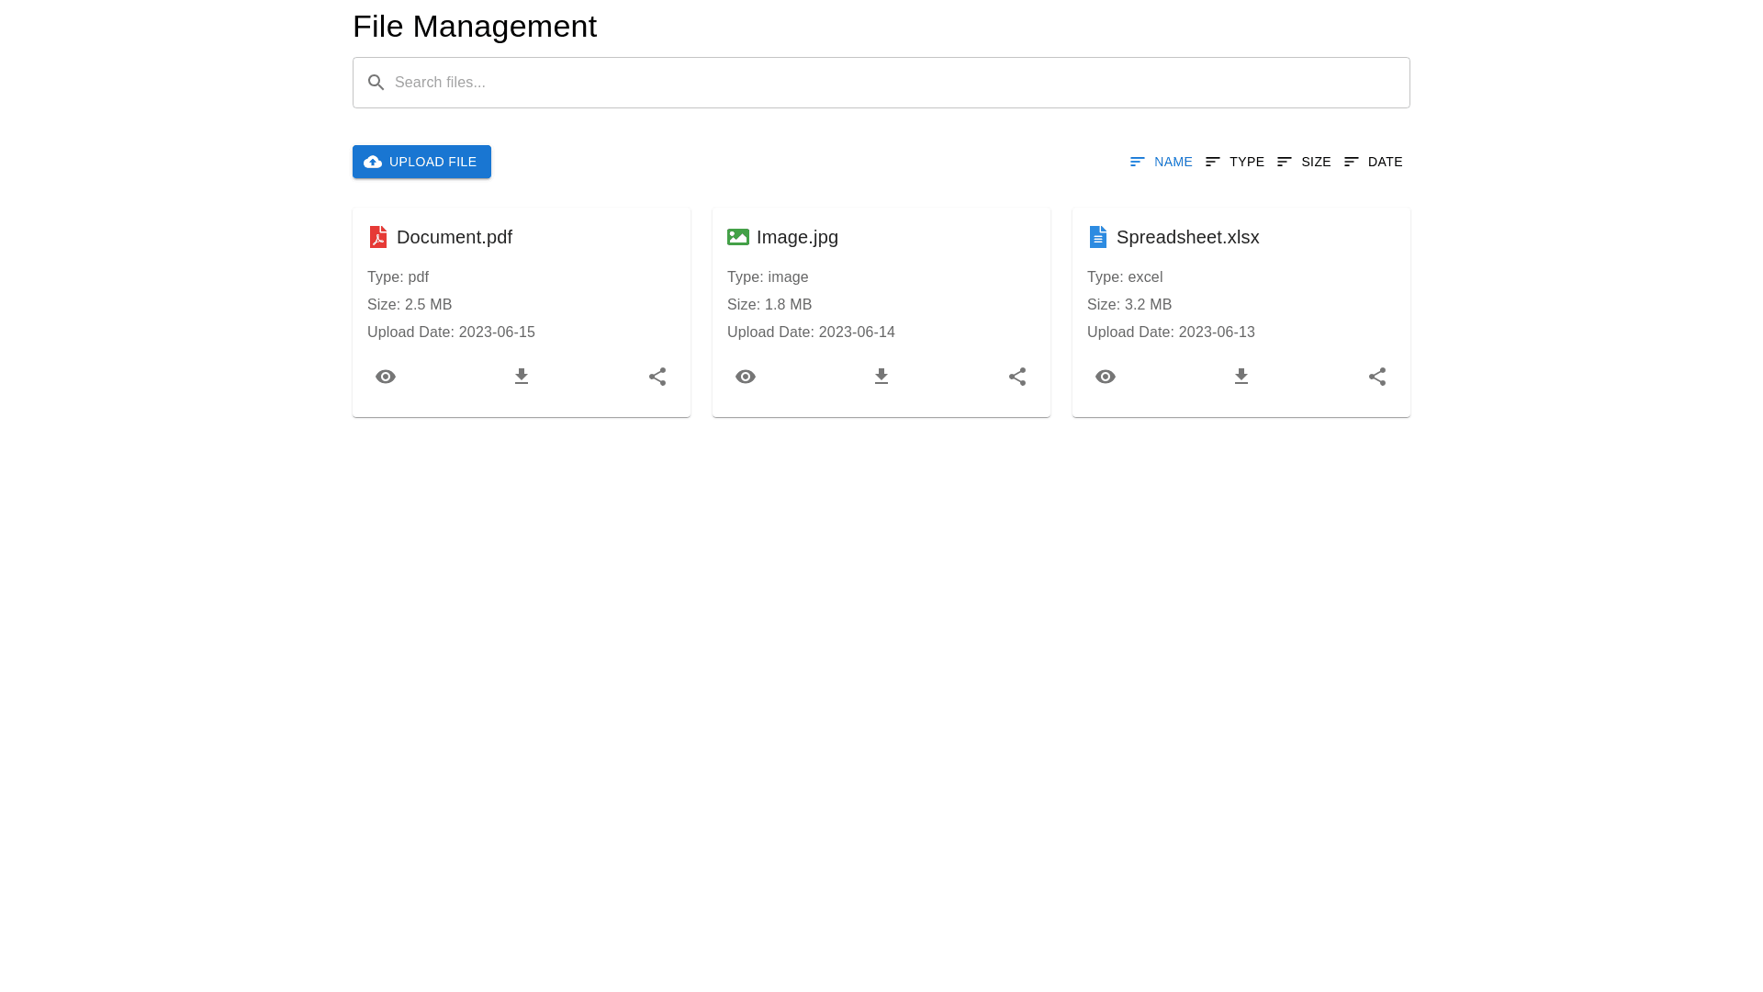The width and height of the screenshot is (1763, 992).
Task: Preview Spreadsheet.xlsx with the eye icon
Action: (x=1106, y=377)
